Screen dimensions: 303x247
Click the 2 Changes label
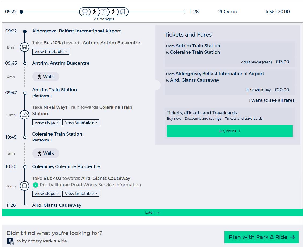click(x=104, y=19)
